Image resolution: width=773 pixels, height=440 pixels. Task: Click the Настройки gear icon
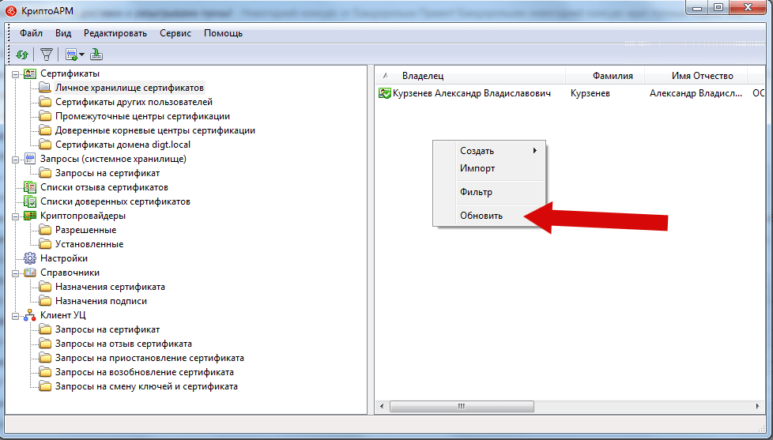coord(30,258)
